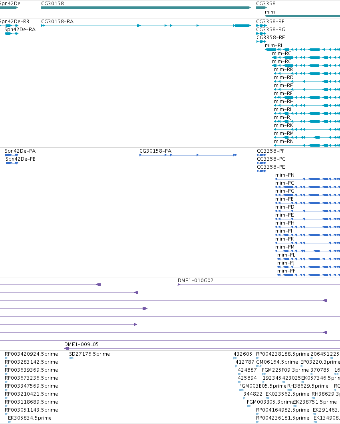Click the mim-PB protein label
The image size is (340, 424).
tap(284, 199)
